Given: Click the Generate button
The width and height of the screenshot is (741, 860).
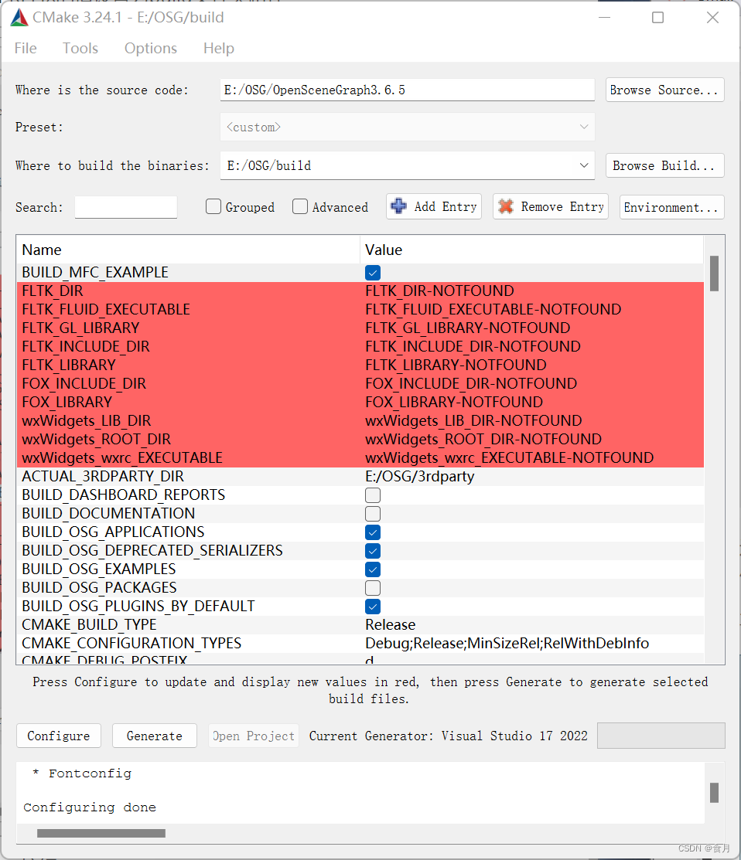Looking at the screenshot, I should pos(154,736).
